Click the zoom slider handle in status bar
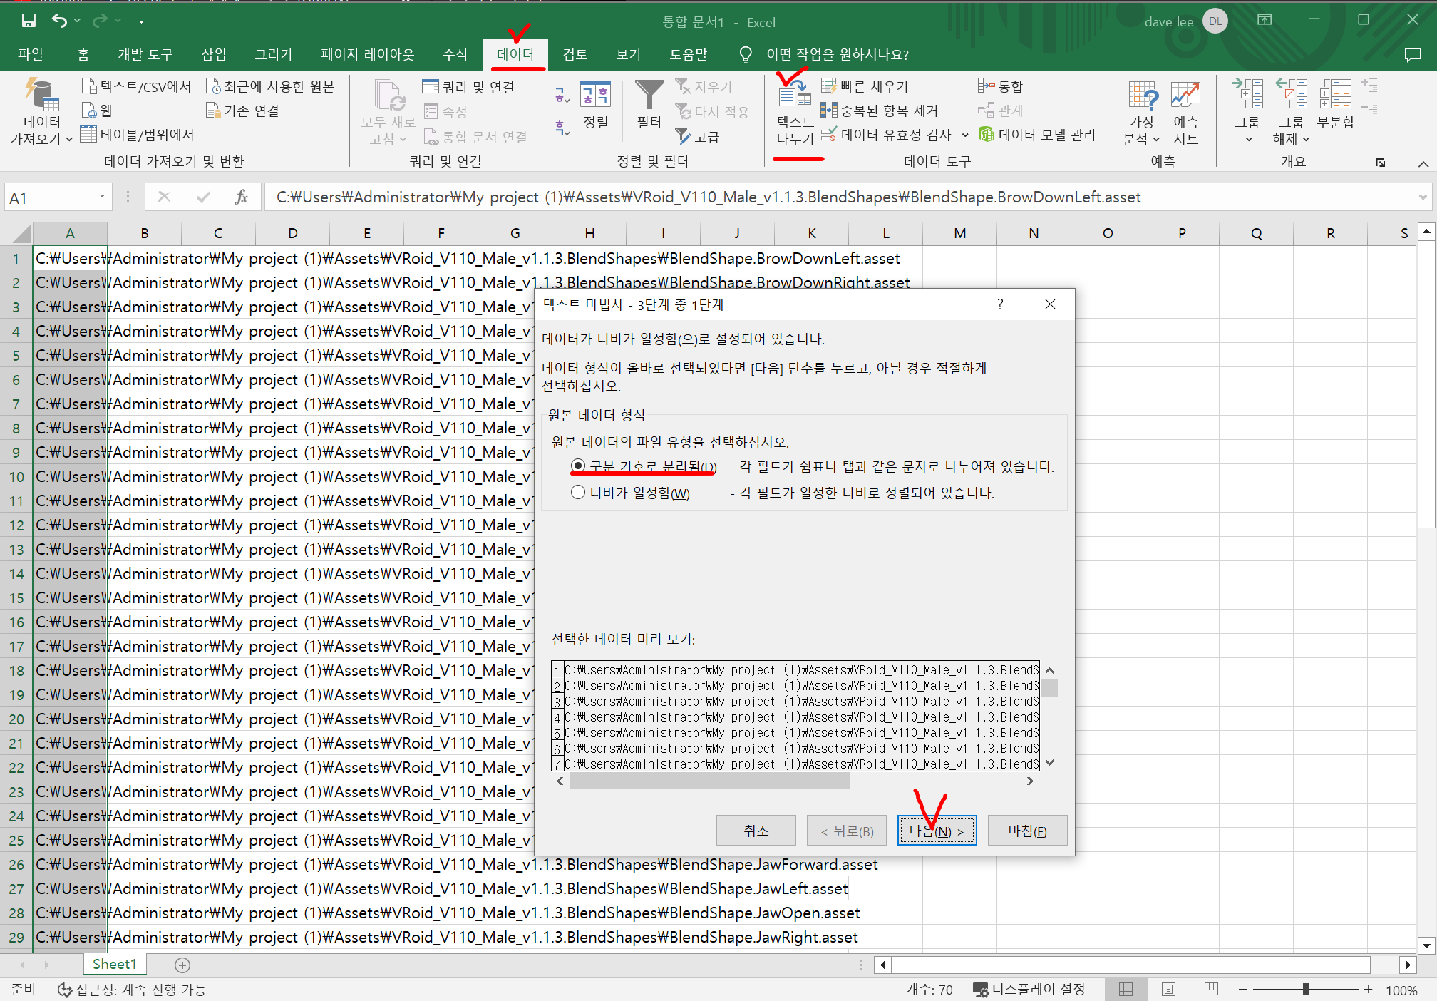The width and height of the screenshot is (1437, 1001). tap(1305, 990)
